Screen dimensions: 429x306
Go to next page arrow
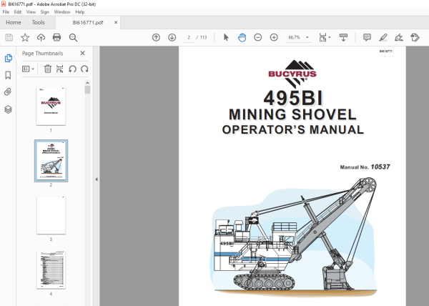click(x=172, y=37)
